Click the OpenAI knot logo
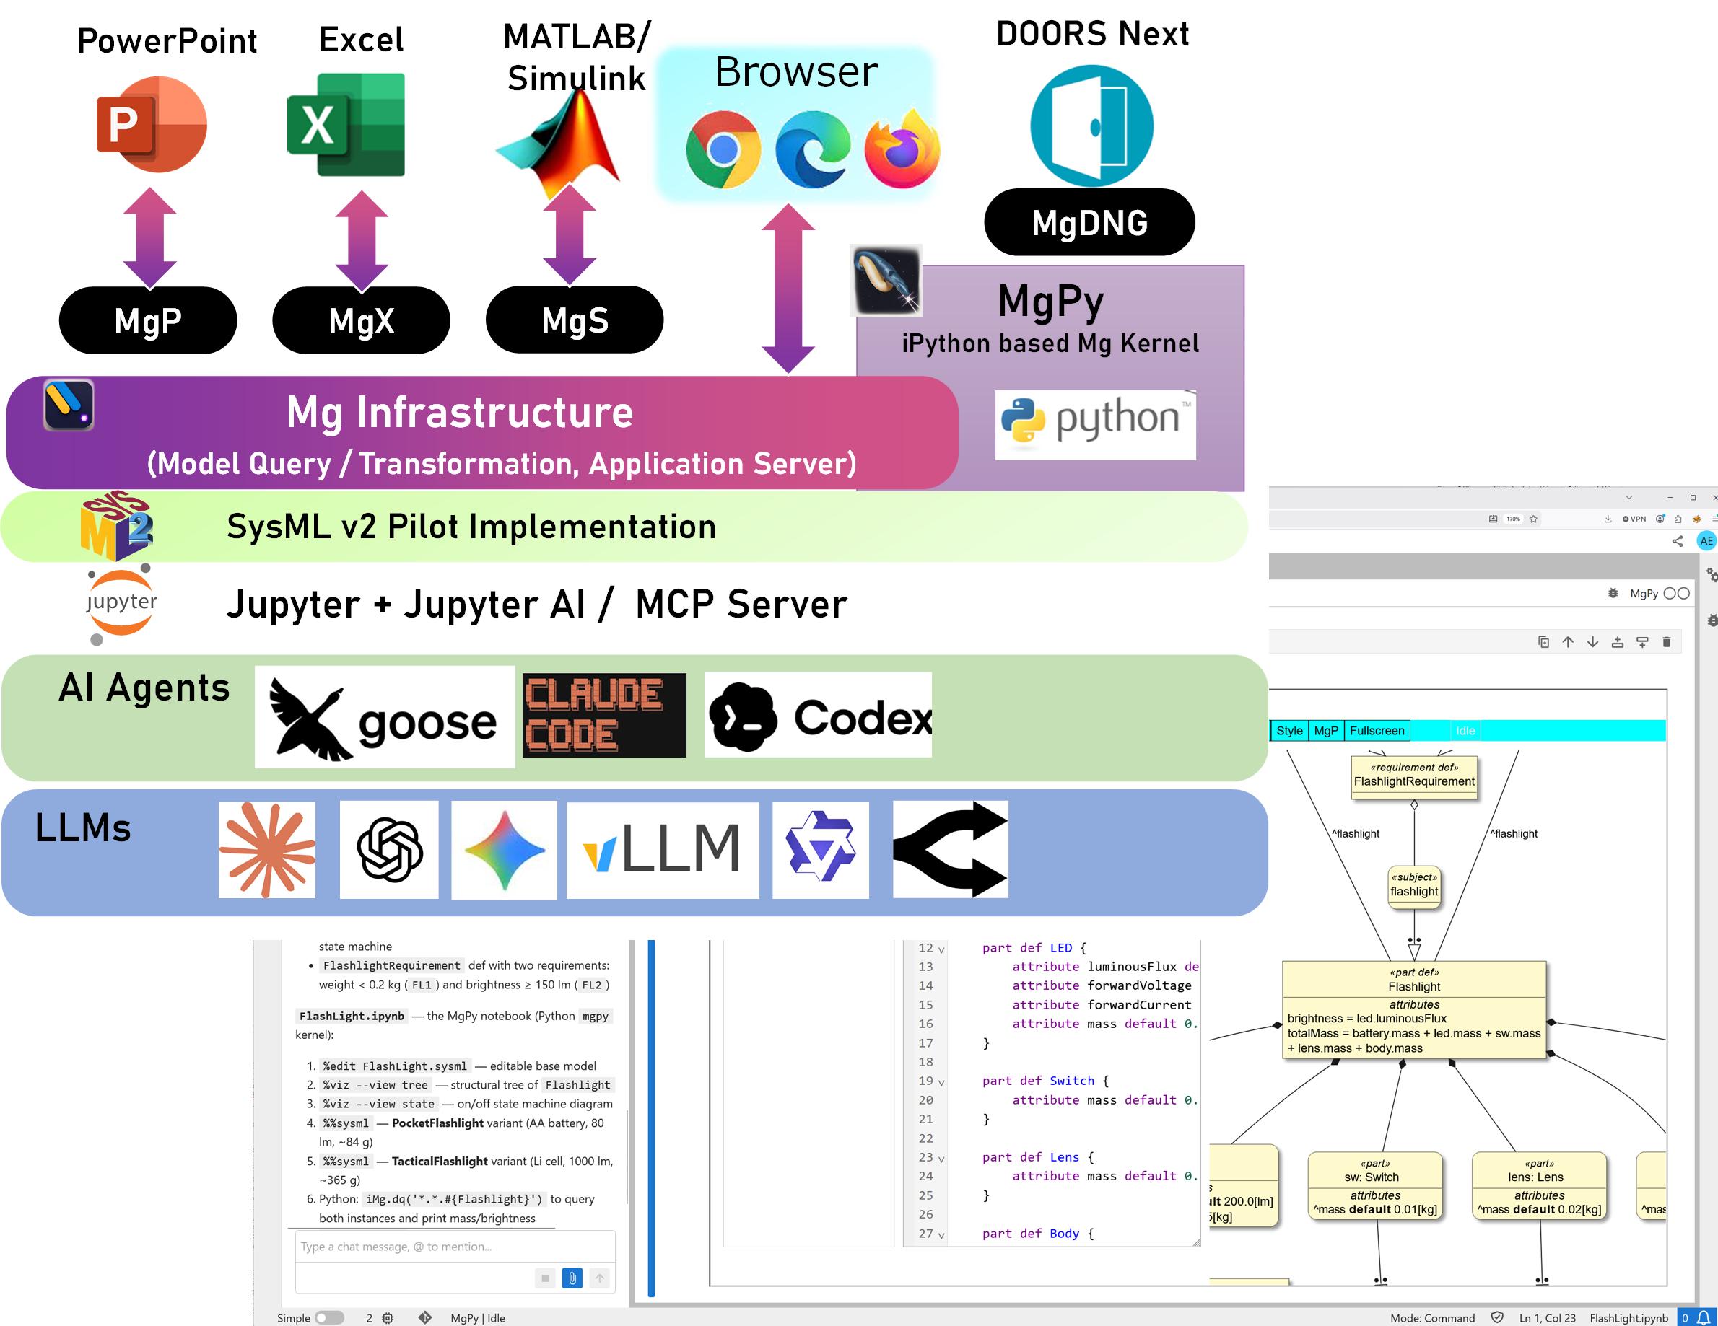Viewport: 1718px width, 1326px height. click(x=389, y=850)
